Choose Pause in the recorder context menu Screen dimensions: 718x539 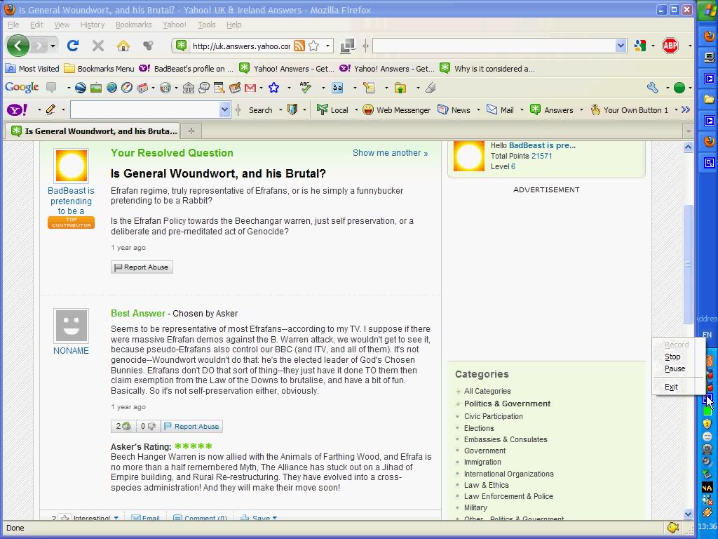coord(675,368)
